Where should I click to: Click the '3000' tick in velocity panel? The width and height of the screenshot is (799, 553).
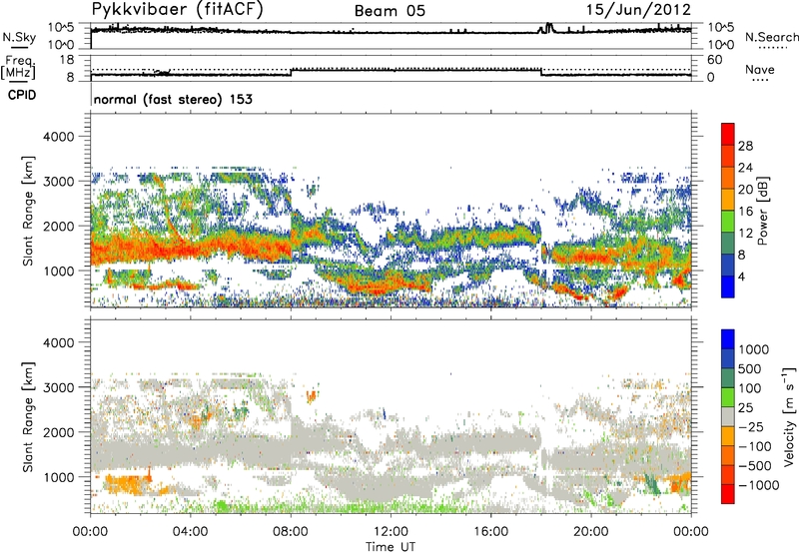59,387
